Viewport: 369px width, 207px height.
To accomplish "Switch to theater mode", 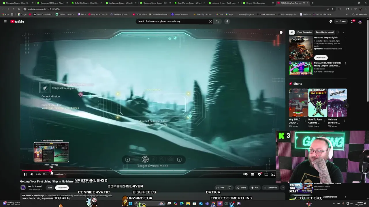I will 266,174.
